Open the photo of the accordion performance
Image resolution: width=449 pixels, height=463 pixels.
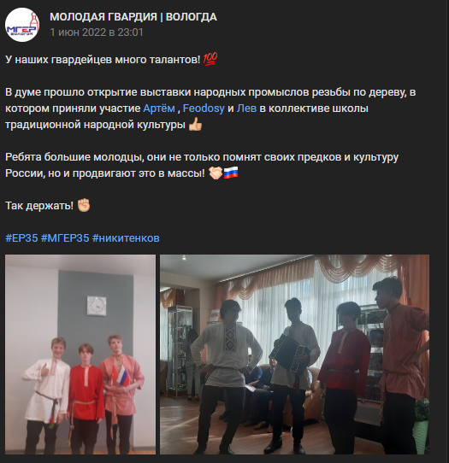[294, 355]
